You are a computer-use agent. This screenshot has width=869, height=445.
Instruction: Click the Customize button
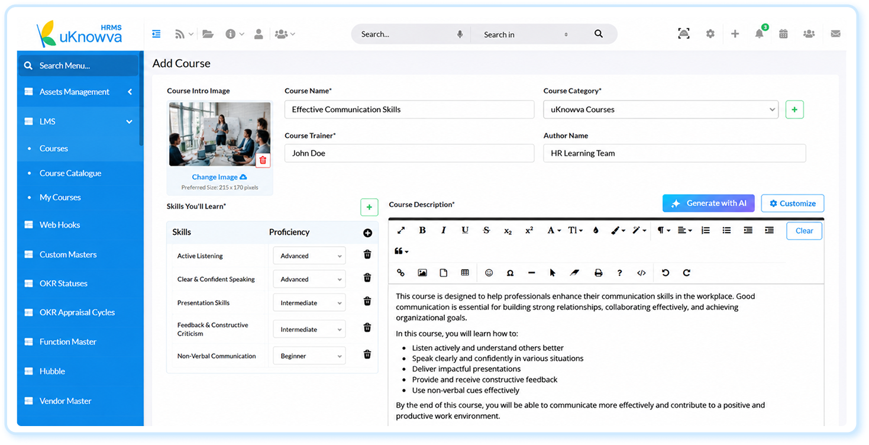(x=792, y=204)
